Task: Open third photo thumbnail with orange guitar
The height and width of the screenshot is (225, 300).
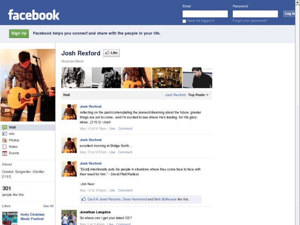Action: click(137, 78)
